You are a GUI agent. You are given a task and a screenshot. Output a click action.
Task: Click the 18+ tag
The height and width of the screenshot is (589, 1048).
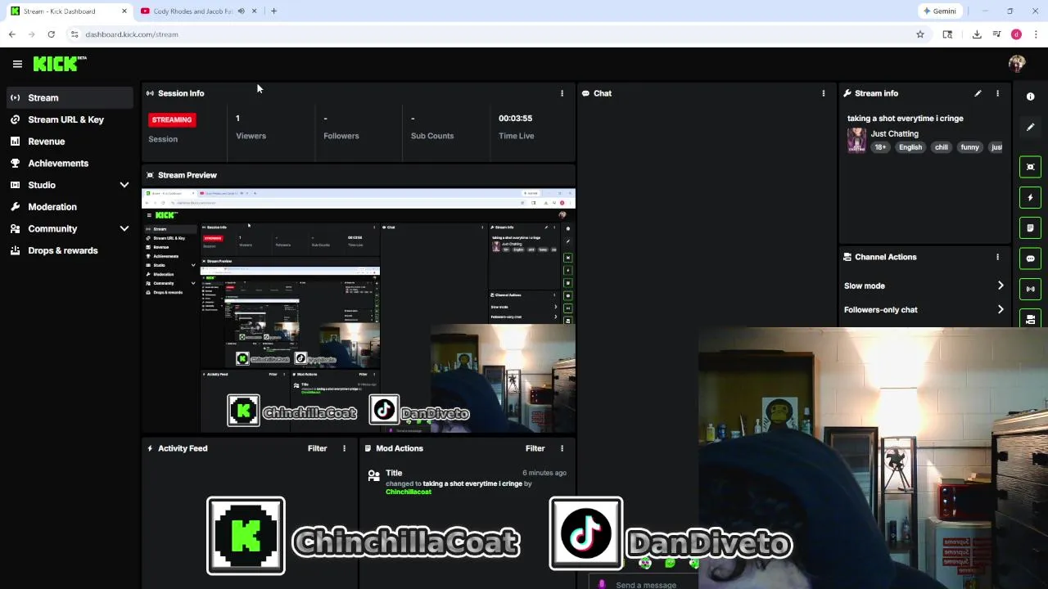tap(880, 147)
